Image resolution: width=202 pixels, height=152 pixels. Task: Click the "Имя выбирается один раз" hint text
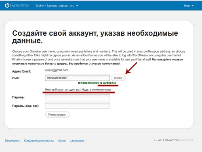(78, 90)
